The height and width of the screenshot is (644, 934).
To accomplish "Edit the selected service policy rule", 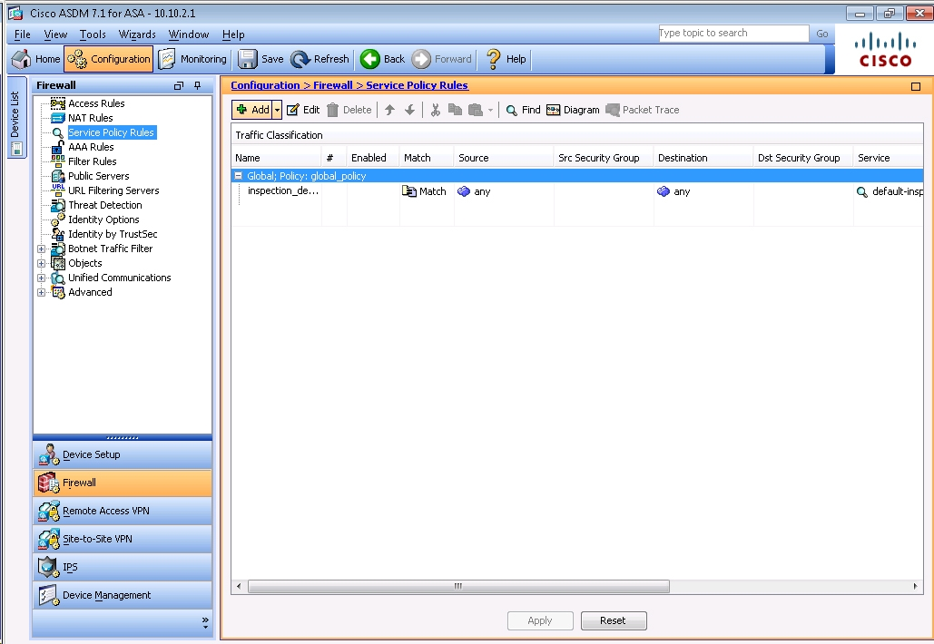I will click(x=303, y=110).
